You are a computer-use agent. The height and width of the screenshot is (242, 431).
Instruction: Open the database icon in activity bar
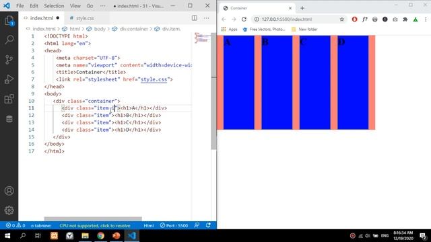9,119
